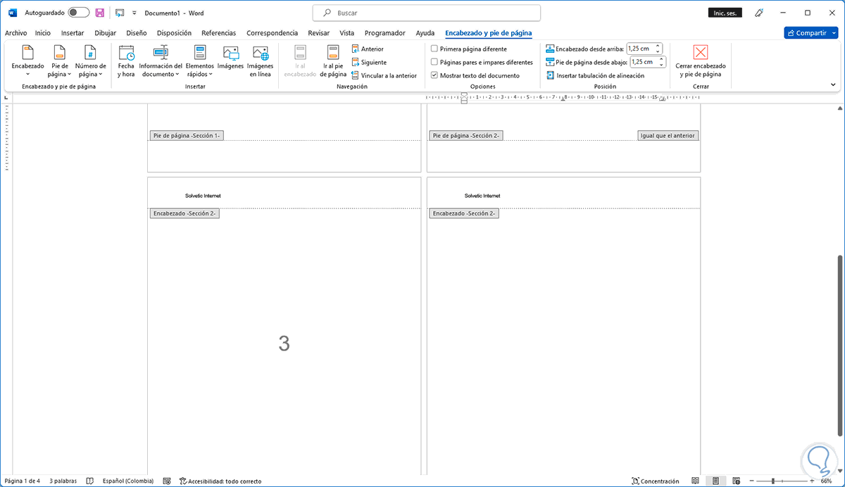The width and height of the screenshot is (845, 487).
Task: Click the spelling proofing book icon
Action: click(89, 481)
